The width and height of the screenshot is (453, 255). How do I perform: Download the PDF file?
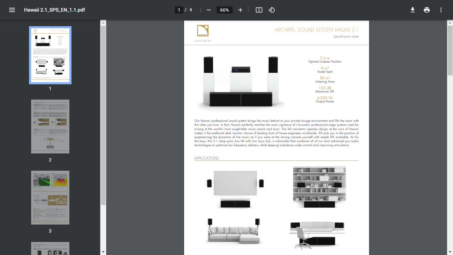(x=413, y=10)
